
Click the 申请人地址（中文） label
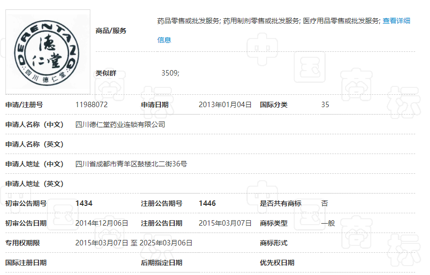coord(35,164)
